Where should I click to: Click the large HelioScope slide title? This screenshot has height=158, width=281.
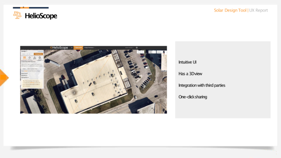point(41,16)
